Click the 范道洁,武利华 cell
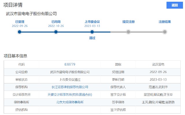Screen dimensions: 185x115 [x=158, y=87]
